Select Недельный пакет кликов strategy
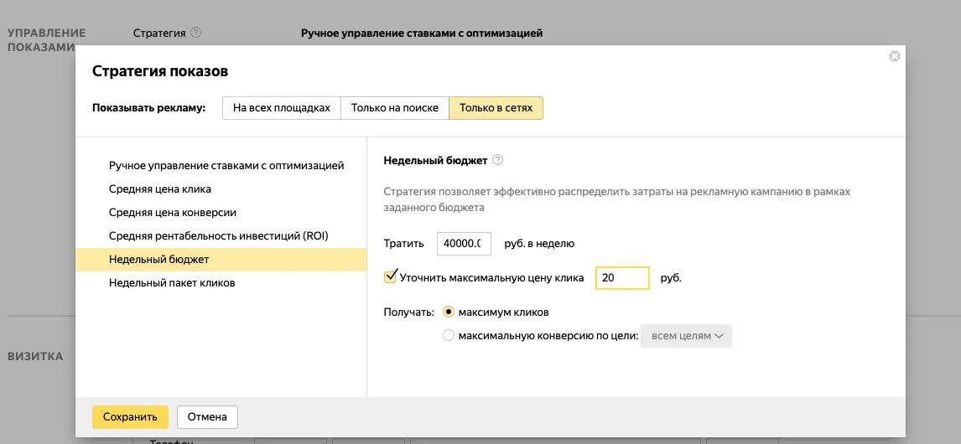961x444 pixels. [x=172, y=283]
